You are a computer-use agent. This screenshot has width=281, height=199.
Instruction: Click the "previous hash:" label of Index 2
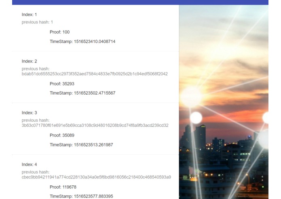coord(36,69)
